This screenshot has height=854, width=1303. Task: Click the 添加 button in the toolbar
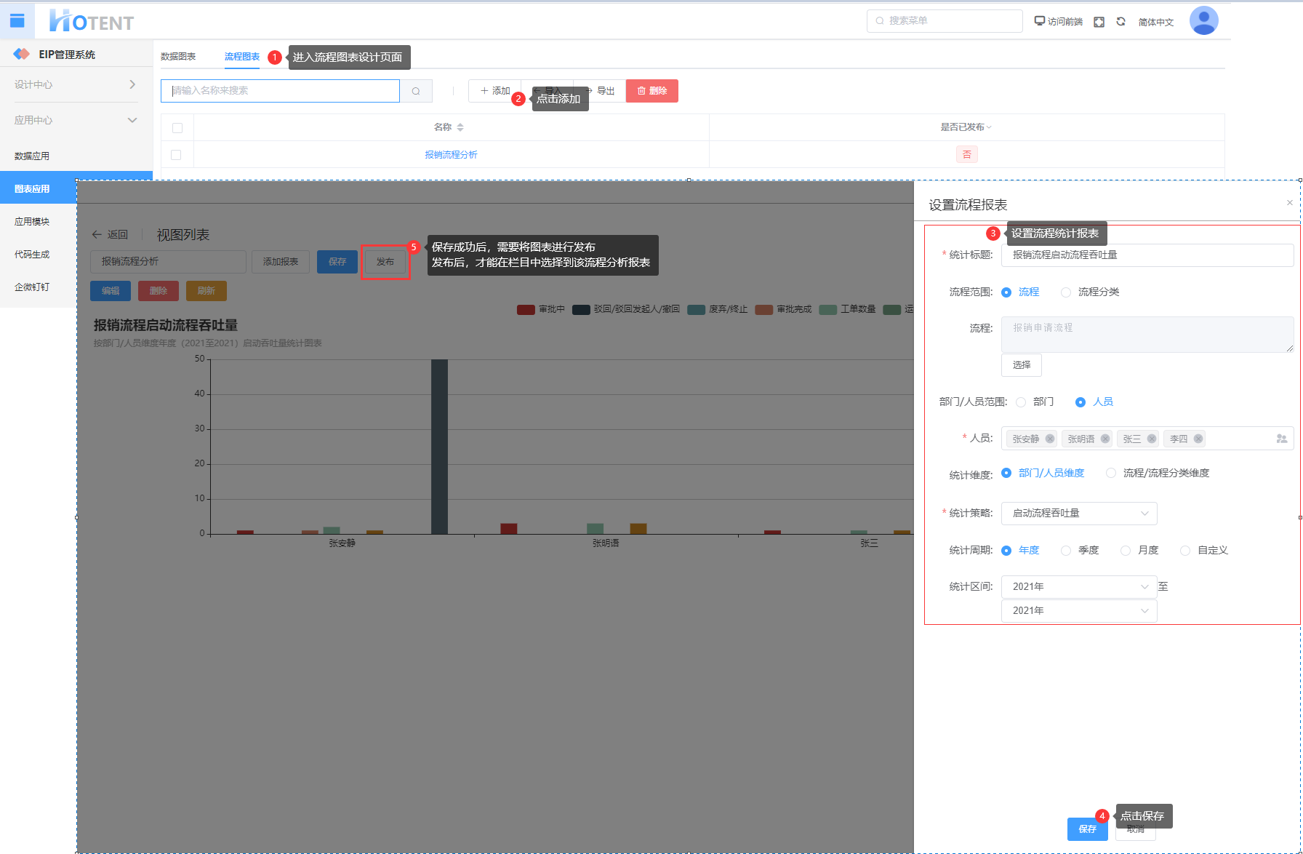coord(495,91)
